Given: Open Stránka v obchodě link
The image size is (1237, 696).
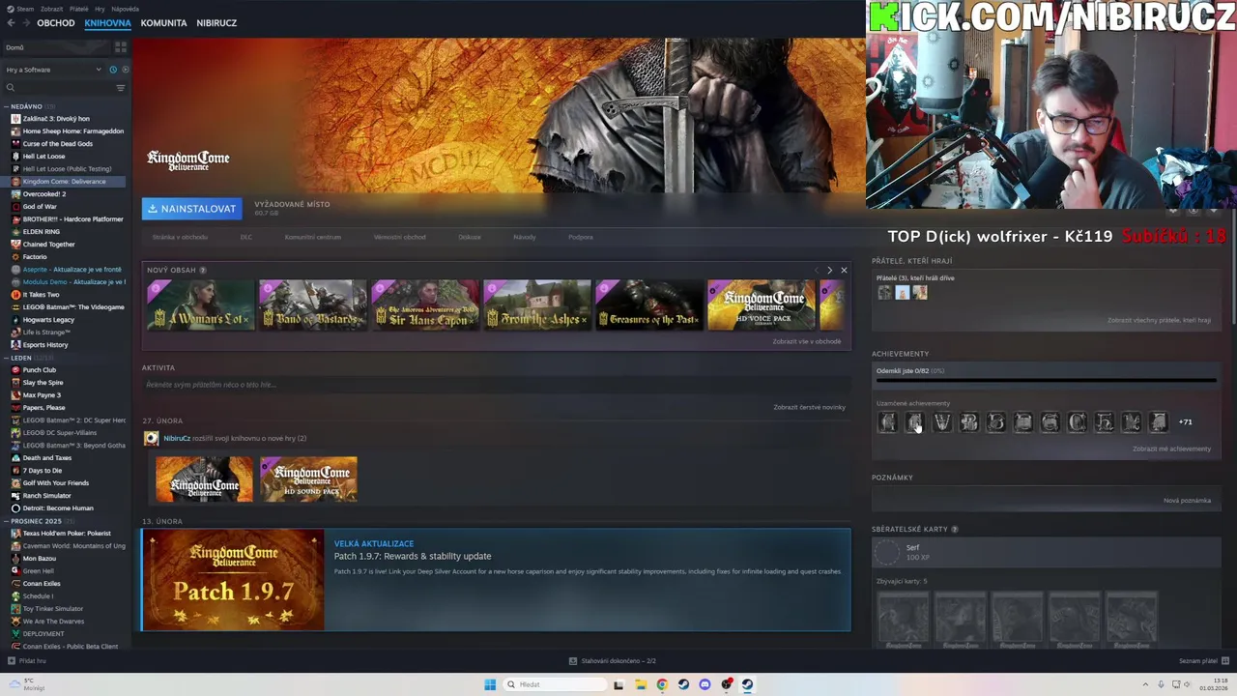Looking at the screenshot, I should 180,237.
